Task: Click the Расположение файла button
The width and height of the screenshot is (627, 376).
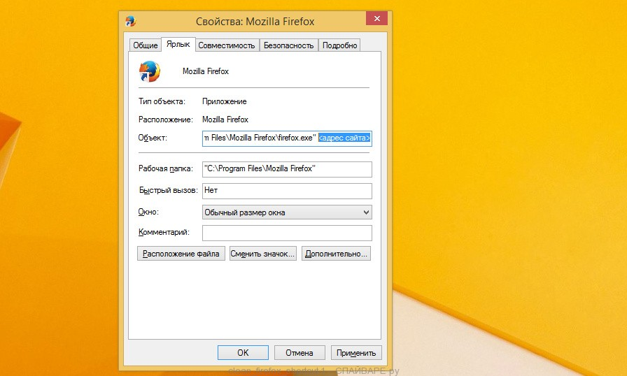Action: click(x=181, y=254)
